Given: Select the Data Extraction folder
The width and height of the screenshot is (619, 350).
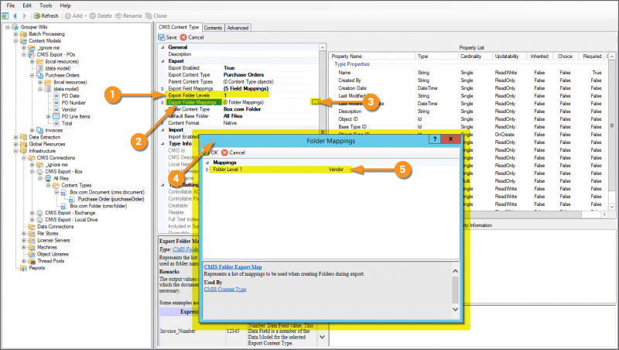Looking at the screenshot, I should (45, 137).
